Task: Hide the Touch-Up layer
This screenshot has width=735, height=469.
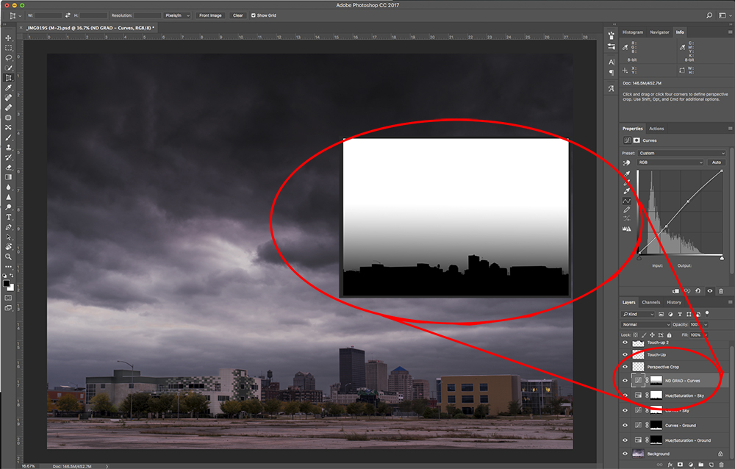Action: click(625, 355)
